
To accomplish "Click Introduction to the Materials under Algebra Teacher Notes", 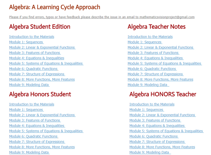I will [150, 37].
